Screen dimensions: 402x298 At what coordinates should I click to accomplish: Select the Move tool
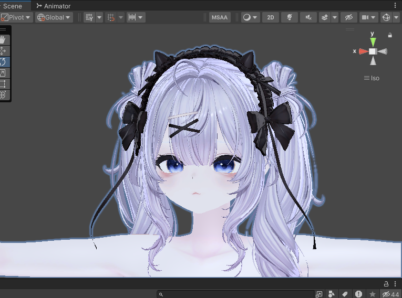tap(3, 51)
